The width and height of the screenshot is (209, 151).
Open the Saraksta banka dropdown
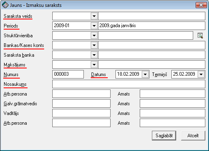click(94, 55)
